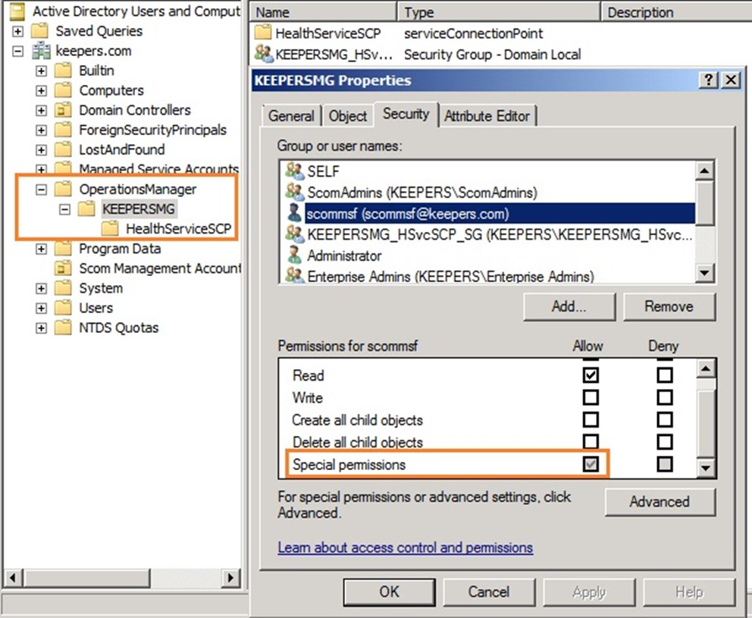Allow Create all child objects

point(591,419)
